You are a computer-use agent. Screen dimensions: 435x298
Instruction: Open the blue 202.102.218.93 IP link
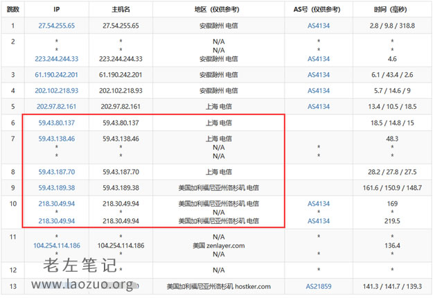tap(57, 91)
